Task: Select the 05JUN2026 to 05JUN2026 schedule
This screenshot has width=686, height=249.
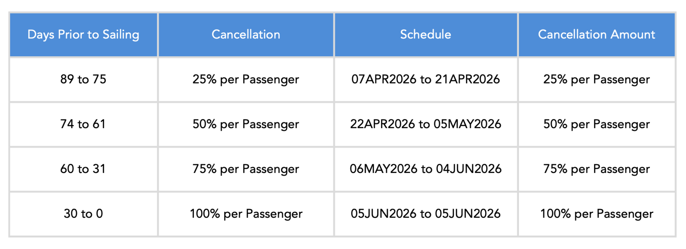Action: pyautogui.click(x=426, y=214)
